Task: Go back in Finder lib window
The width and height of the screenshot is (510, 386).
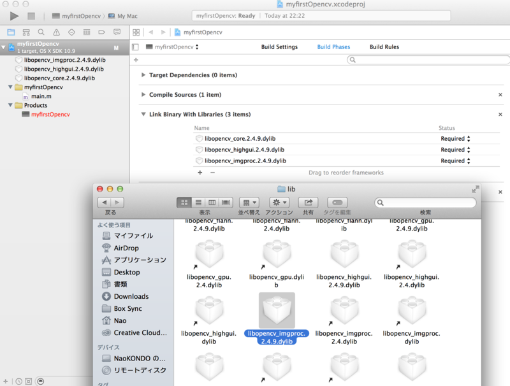Action: 104,203
